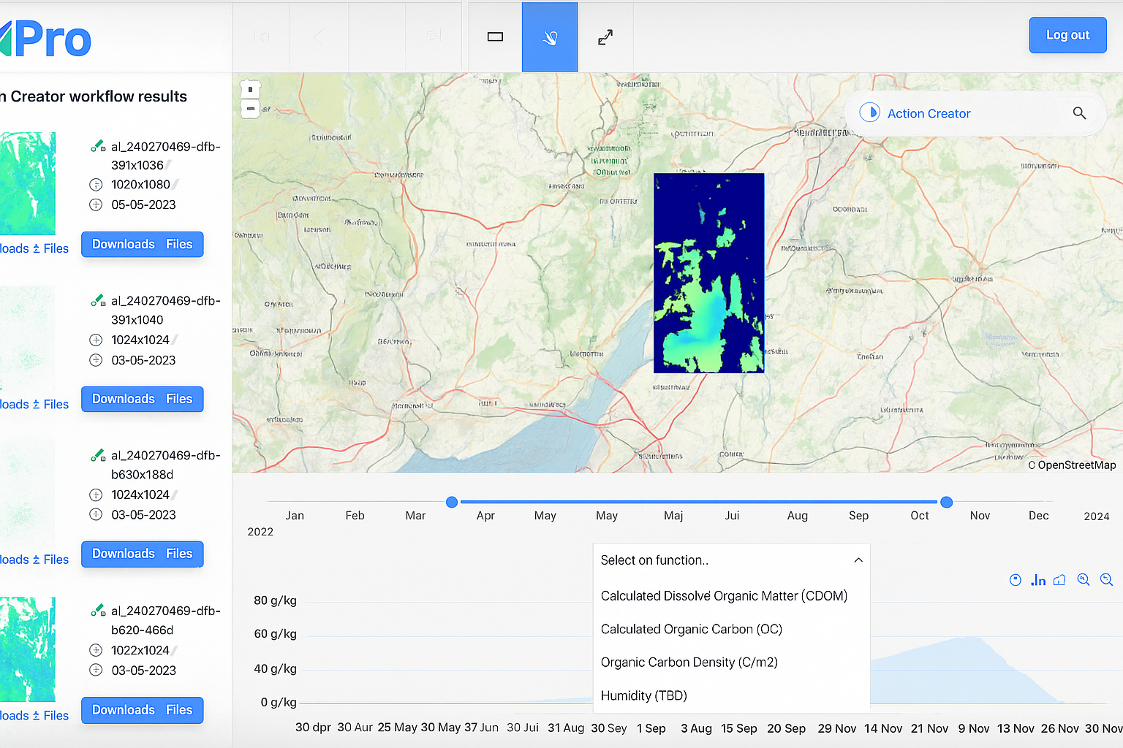This screenshot has width=1123, height=748.
Task: Switch chart to logarithmic .ln scale
Action: click(1038, 579)
